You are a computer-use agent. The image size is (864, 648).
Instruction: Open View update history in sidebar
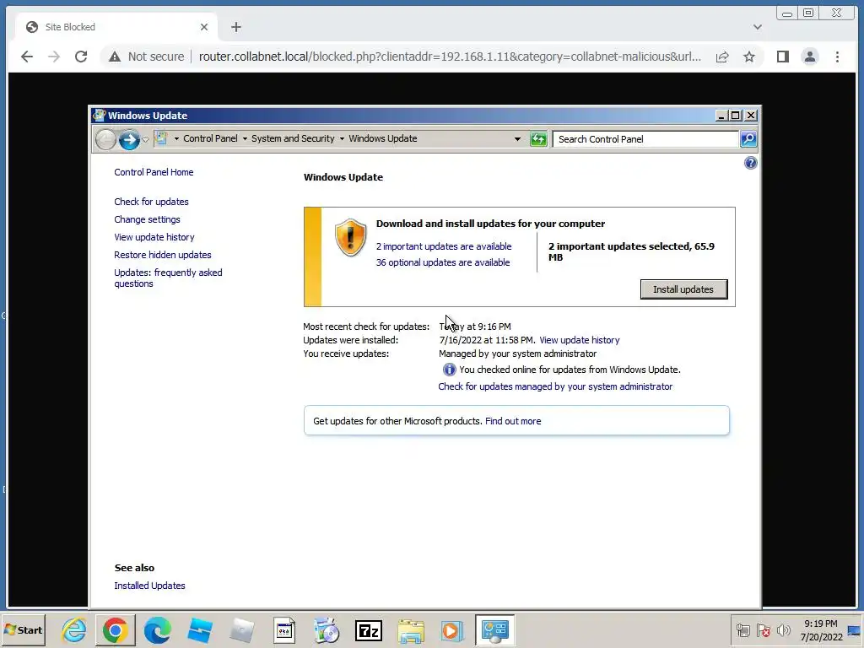(x=154, y=237)
